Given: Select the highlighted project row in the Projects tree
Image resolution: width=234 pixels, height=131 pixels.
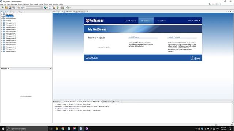Looking at the screenshot, I should click(10, 16).
